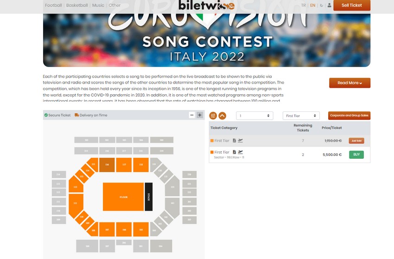Select the FLOOR section on seating map

123,197
